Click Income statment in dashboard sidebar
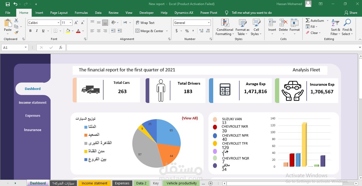362x186 pixels. click(x=32, y=102)
